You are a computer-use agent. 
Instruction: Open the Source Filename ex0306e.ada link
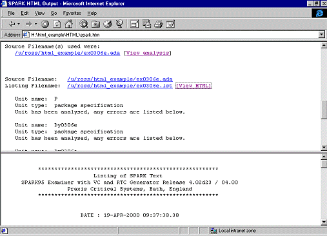tap(120, 79)
